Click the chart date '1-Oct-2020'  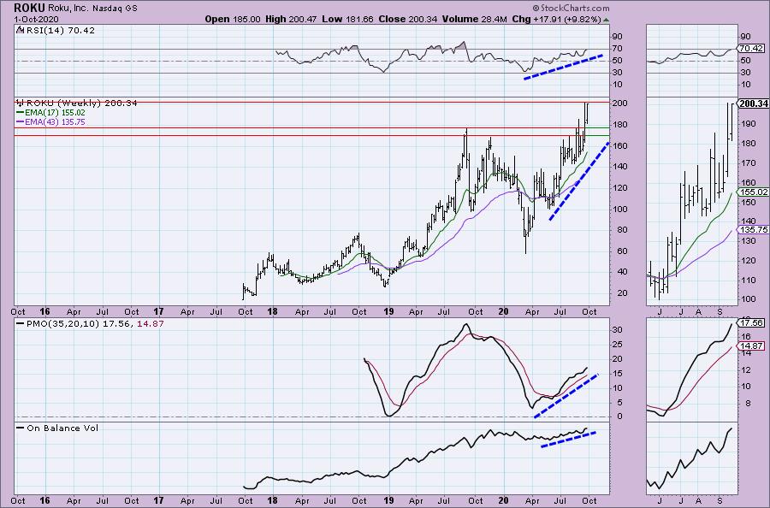click(x=36, y=19)
